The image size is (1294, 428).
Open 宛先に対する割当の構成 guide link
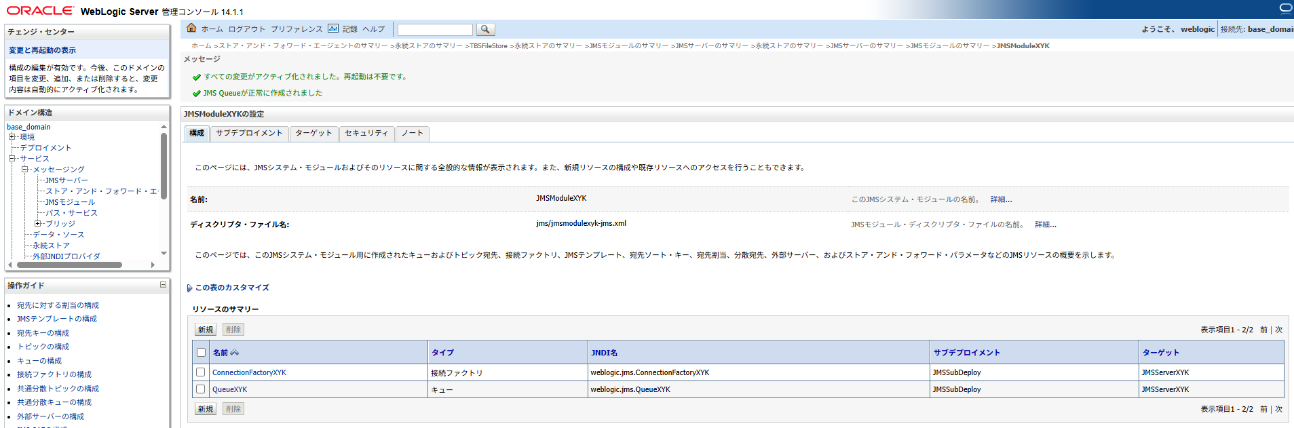pos(58,305)
